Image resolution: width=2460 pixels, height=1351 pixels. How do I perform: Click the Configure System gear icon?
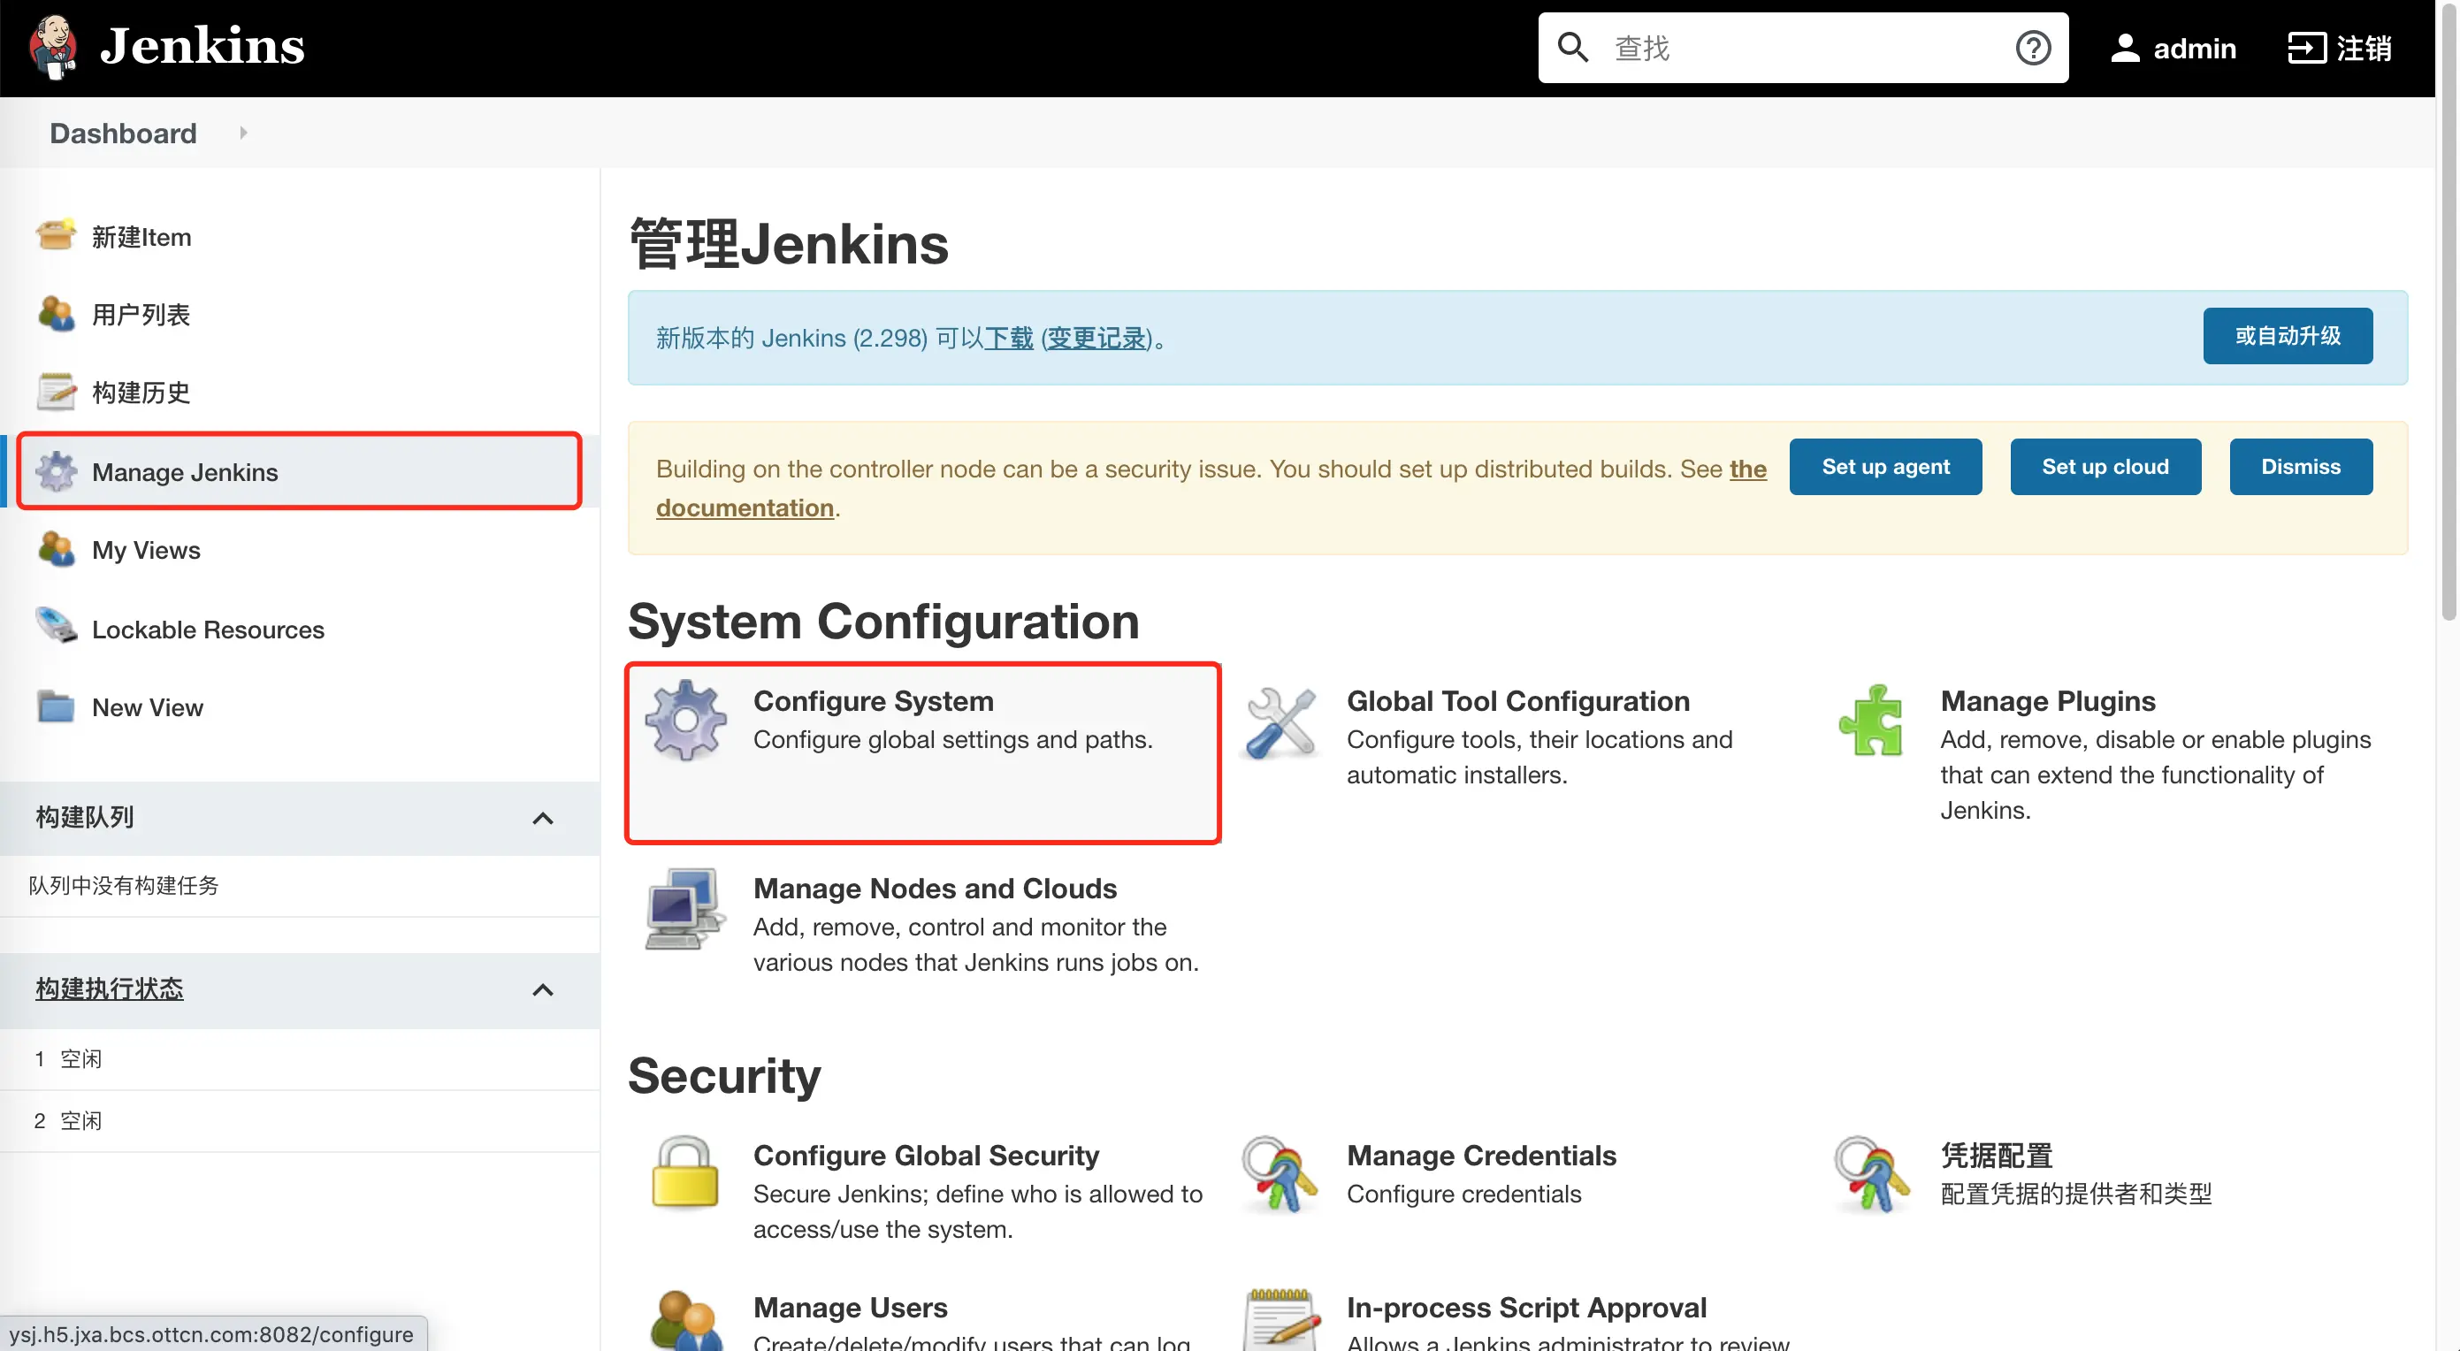684,720
